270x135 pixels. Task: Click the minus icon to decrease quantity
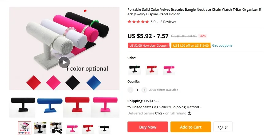131,90
